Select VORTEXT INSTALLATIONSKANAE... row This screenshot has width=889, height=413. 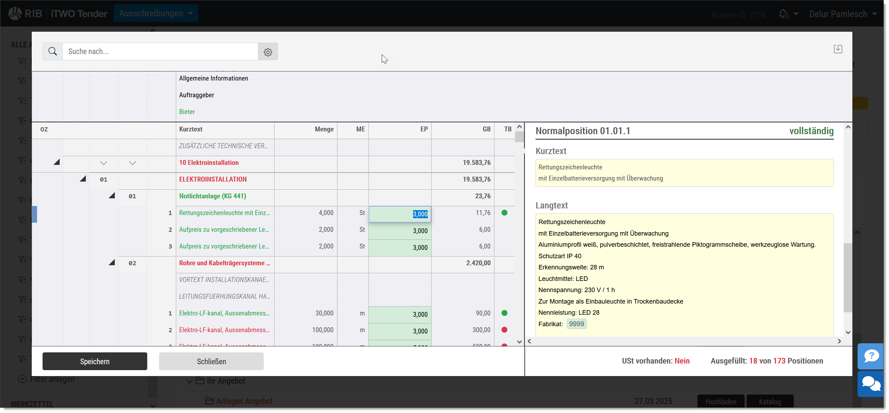(224, 280)
